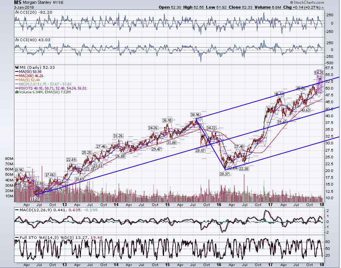Click the red MA(200) legend line swatch
The height and width of the screenshot is (268, 341).
pos(17,76)
